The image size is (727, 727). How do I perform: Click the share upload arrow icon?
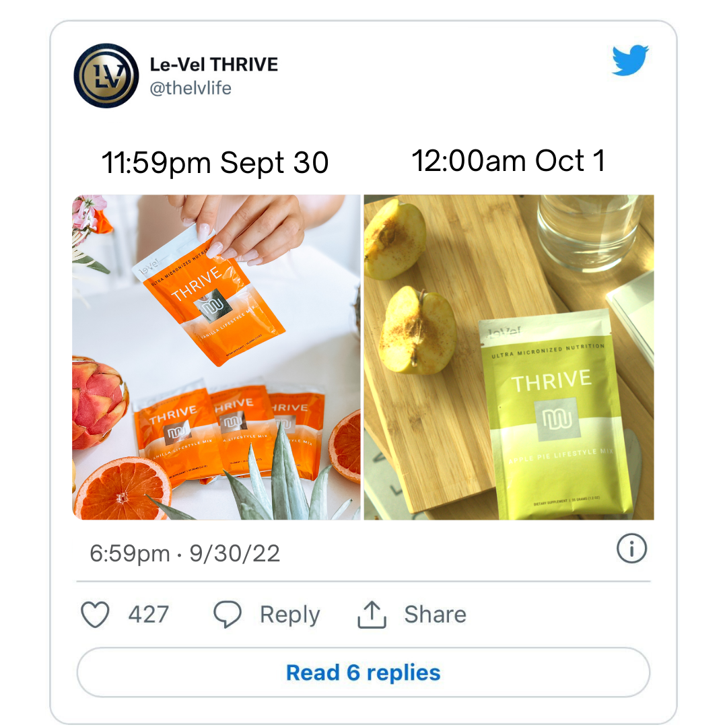(372, 615)
